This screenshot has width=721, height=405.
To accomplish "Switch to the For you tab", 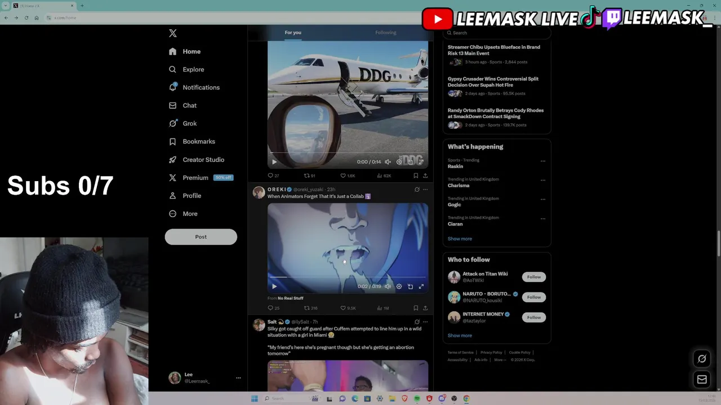I will [x=293, y=33].
